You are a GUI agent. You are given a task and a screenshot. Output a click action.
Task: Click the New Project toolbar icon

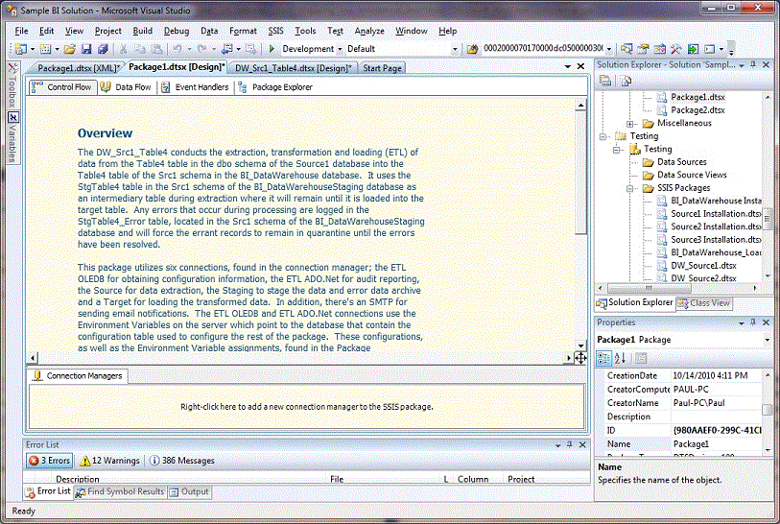click(x=21, y=49)
